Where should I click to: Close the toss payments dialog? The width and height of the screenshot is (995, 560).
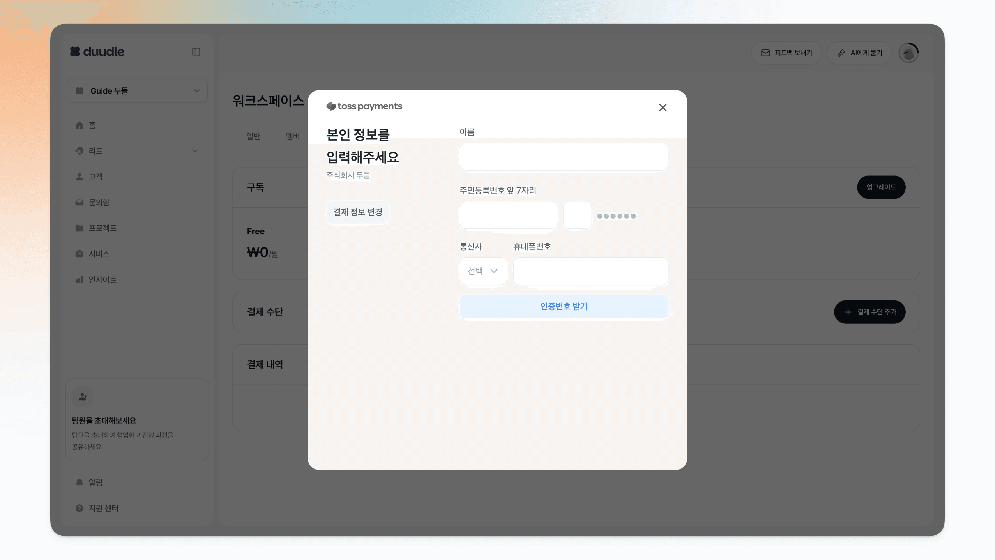[x=663, y=107]
